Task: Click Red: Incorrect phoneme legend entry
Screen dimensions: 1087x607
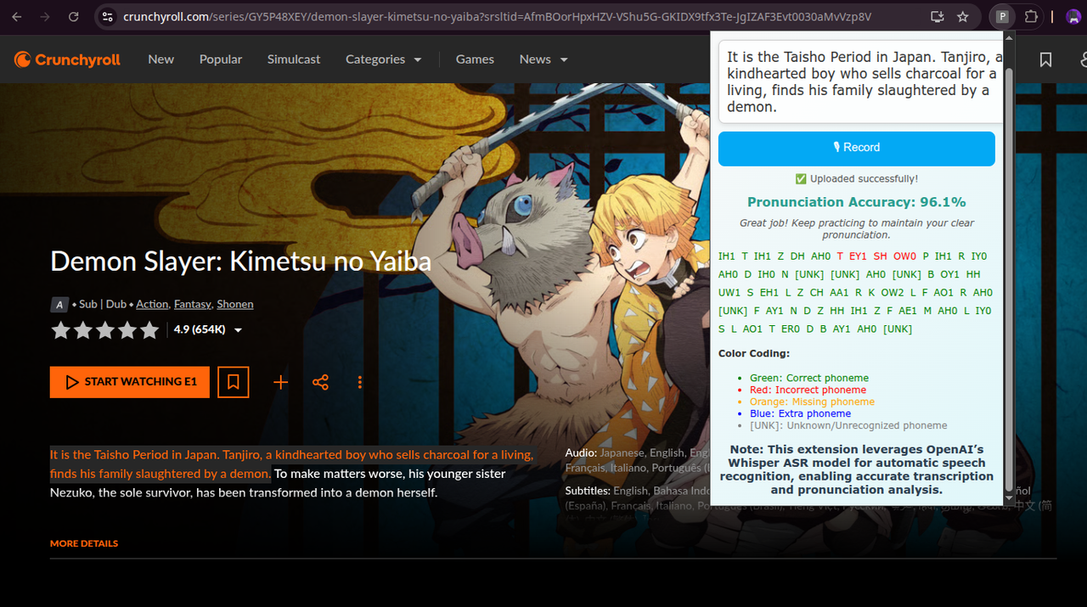Action: pos(808,390)
